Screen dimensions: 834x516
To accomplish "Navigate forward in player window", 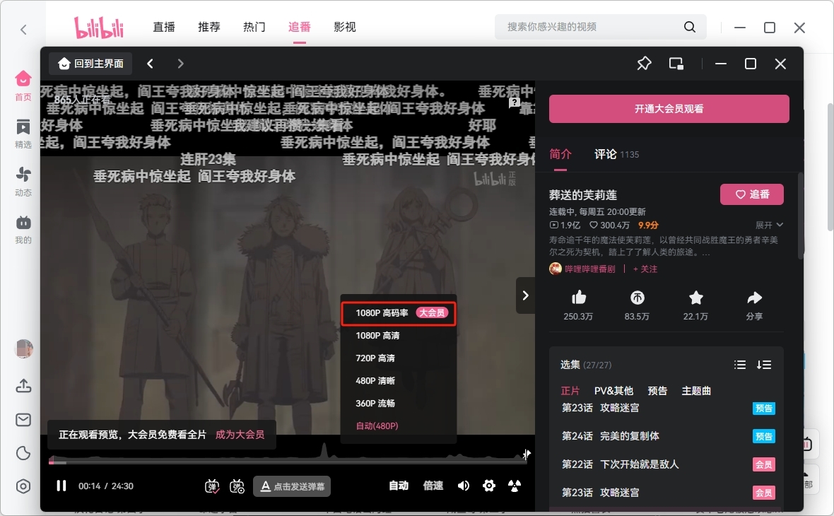I will pyautogui.click(x=180, y=64).
